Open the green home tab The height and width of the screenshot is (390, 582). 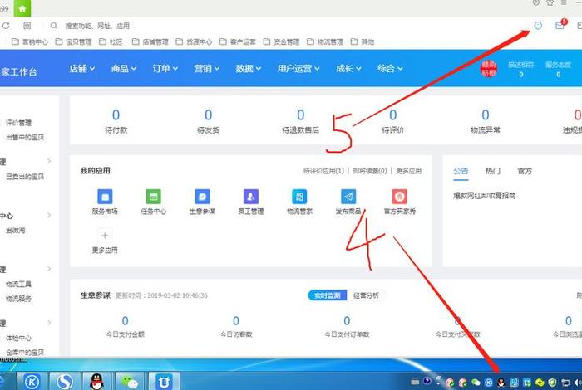coord(22,8)
